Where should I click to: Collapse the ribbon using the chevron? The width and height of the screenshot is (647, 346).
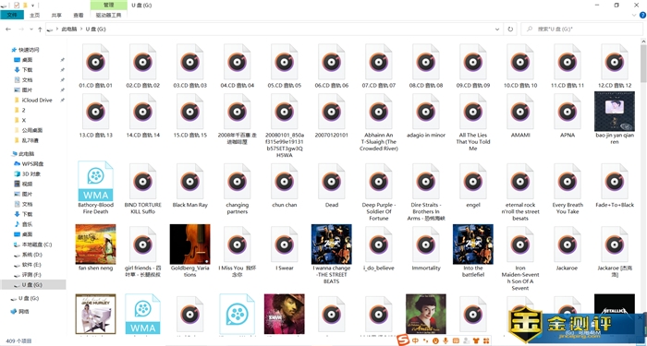point(634,15)
